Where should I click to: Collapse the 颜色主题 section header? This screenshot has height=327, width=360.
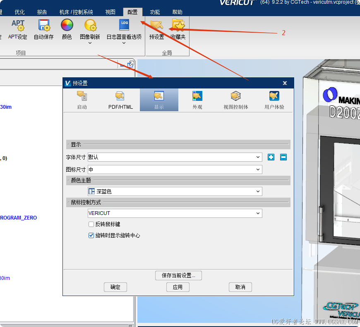point(178,181)
